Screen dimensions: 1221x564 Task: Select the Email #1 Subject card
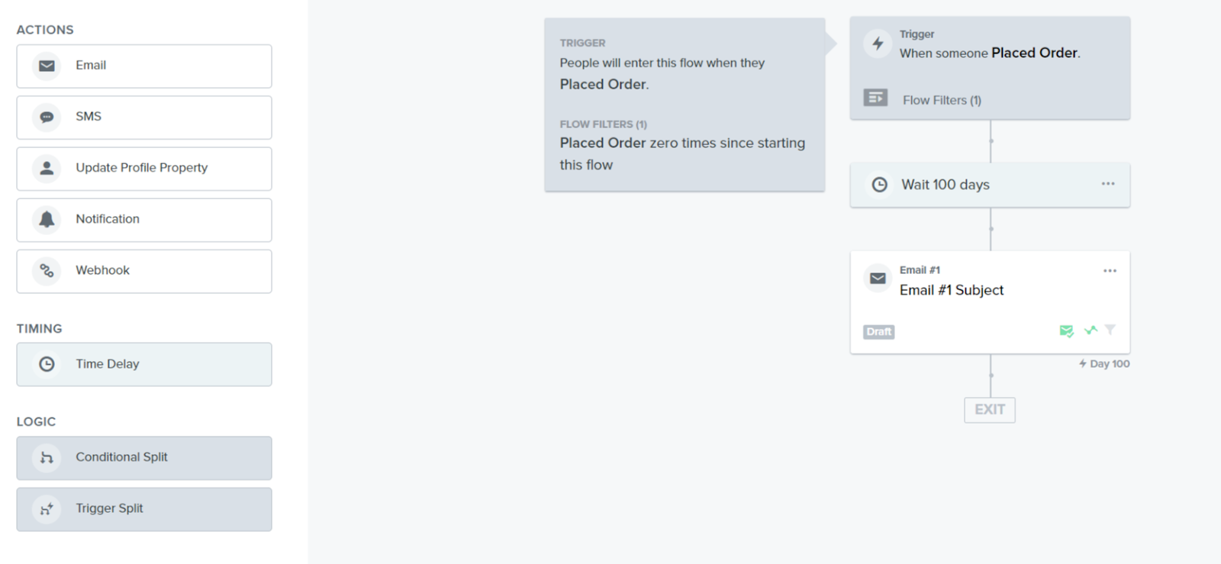point(990,302)
